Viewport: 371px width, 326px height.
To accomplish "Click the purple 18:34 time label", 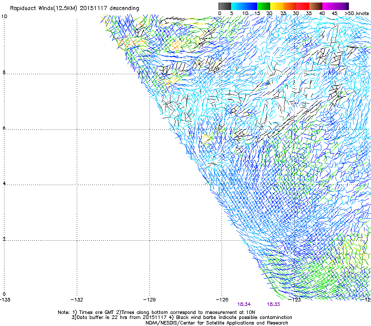I will pyautogui.click(x=244, y=304).
